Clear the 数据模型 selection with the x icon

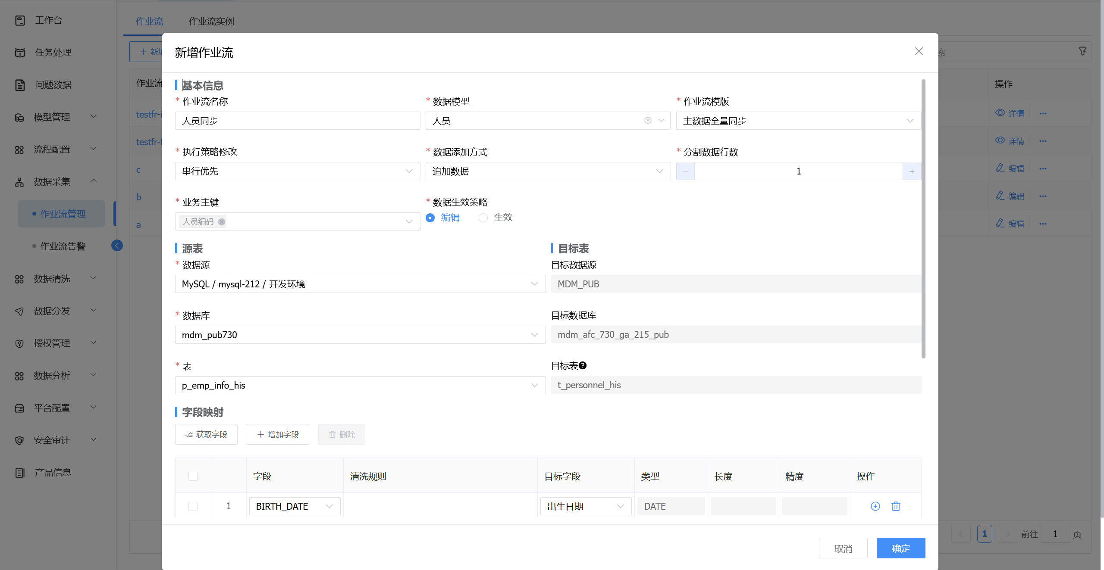pos(648,121)
